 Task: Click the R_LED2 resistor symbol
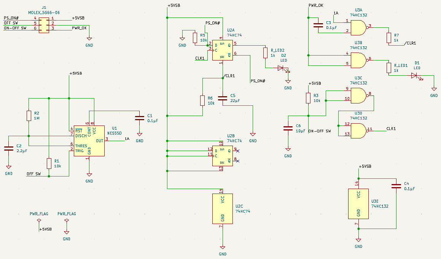[x=265, y=53]
